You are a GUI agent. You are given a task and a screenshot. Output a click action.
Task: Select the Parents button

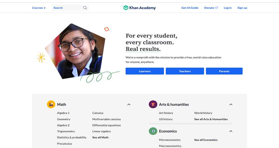coord(224,71)
